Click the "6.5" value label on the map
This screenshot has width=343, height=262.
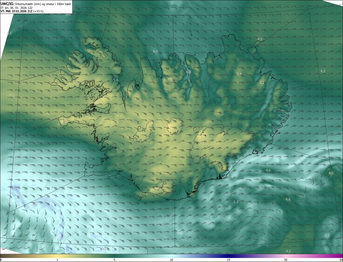click(155, 51)
